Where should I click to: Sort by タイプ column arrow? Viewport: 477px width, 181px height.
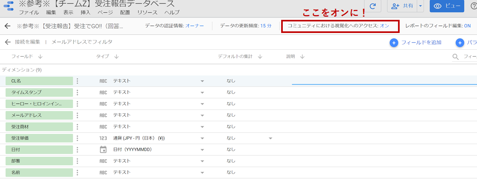116,57
